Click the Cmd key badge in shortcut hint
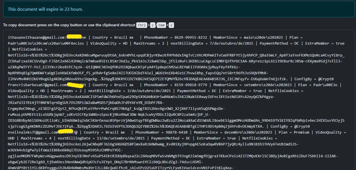This screenshot has width=356, height=170. [x=162, y=25]
